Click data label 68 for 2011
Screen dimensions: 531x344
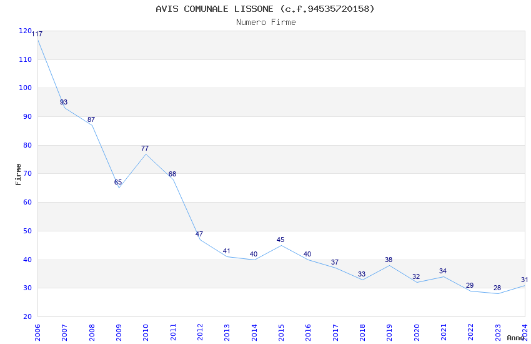172,175
